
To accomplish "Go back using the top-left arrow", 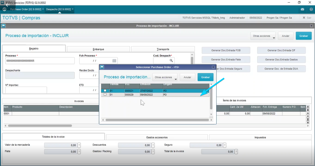I will [x=7, y=5].
